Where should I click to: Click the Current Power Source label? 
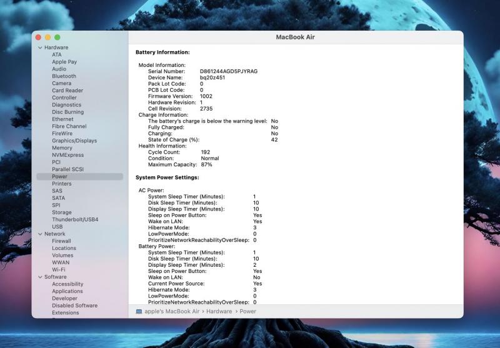click(176, 284)
